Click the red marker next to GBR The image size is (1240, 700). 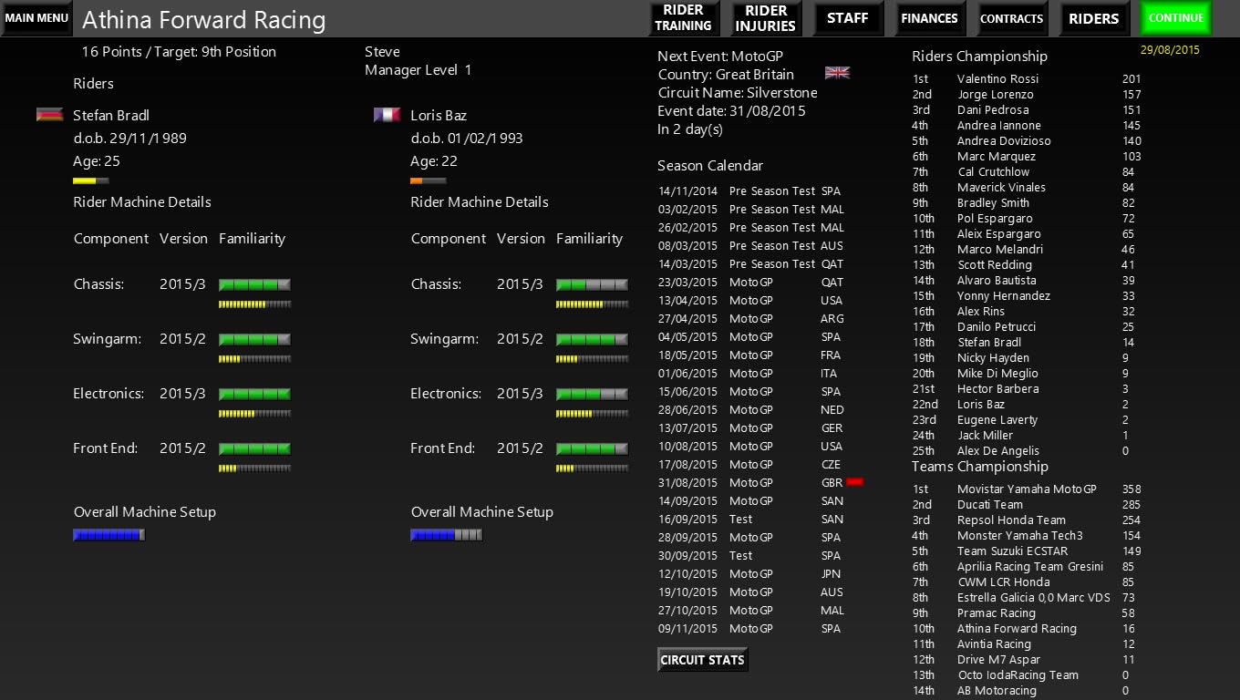854,482
